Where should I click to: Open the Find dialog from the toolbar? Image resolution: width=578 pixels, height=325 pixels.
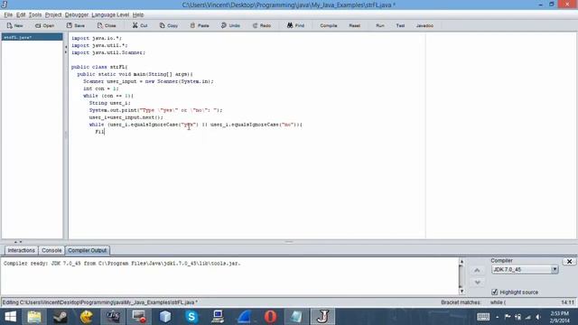[295, 26]
